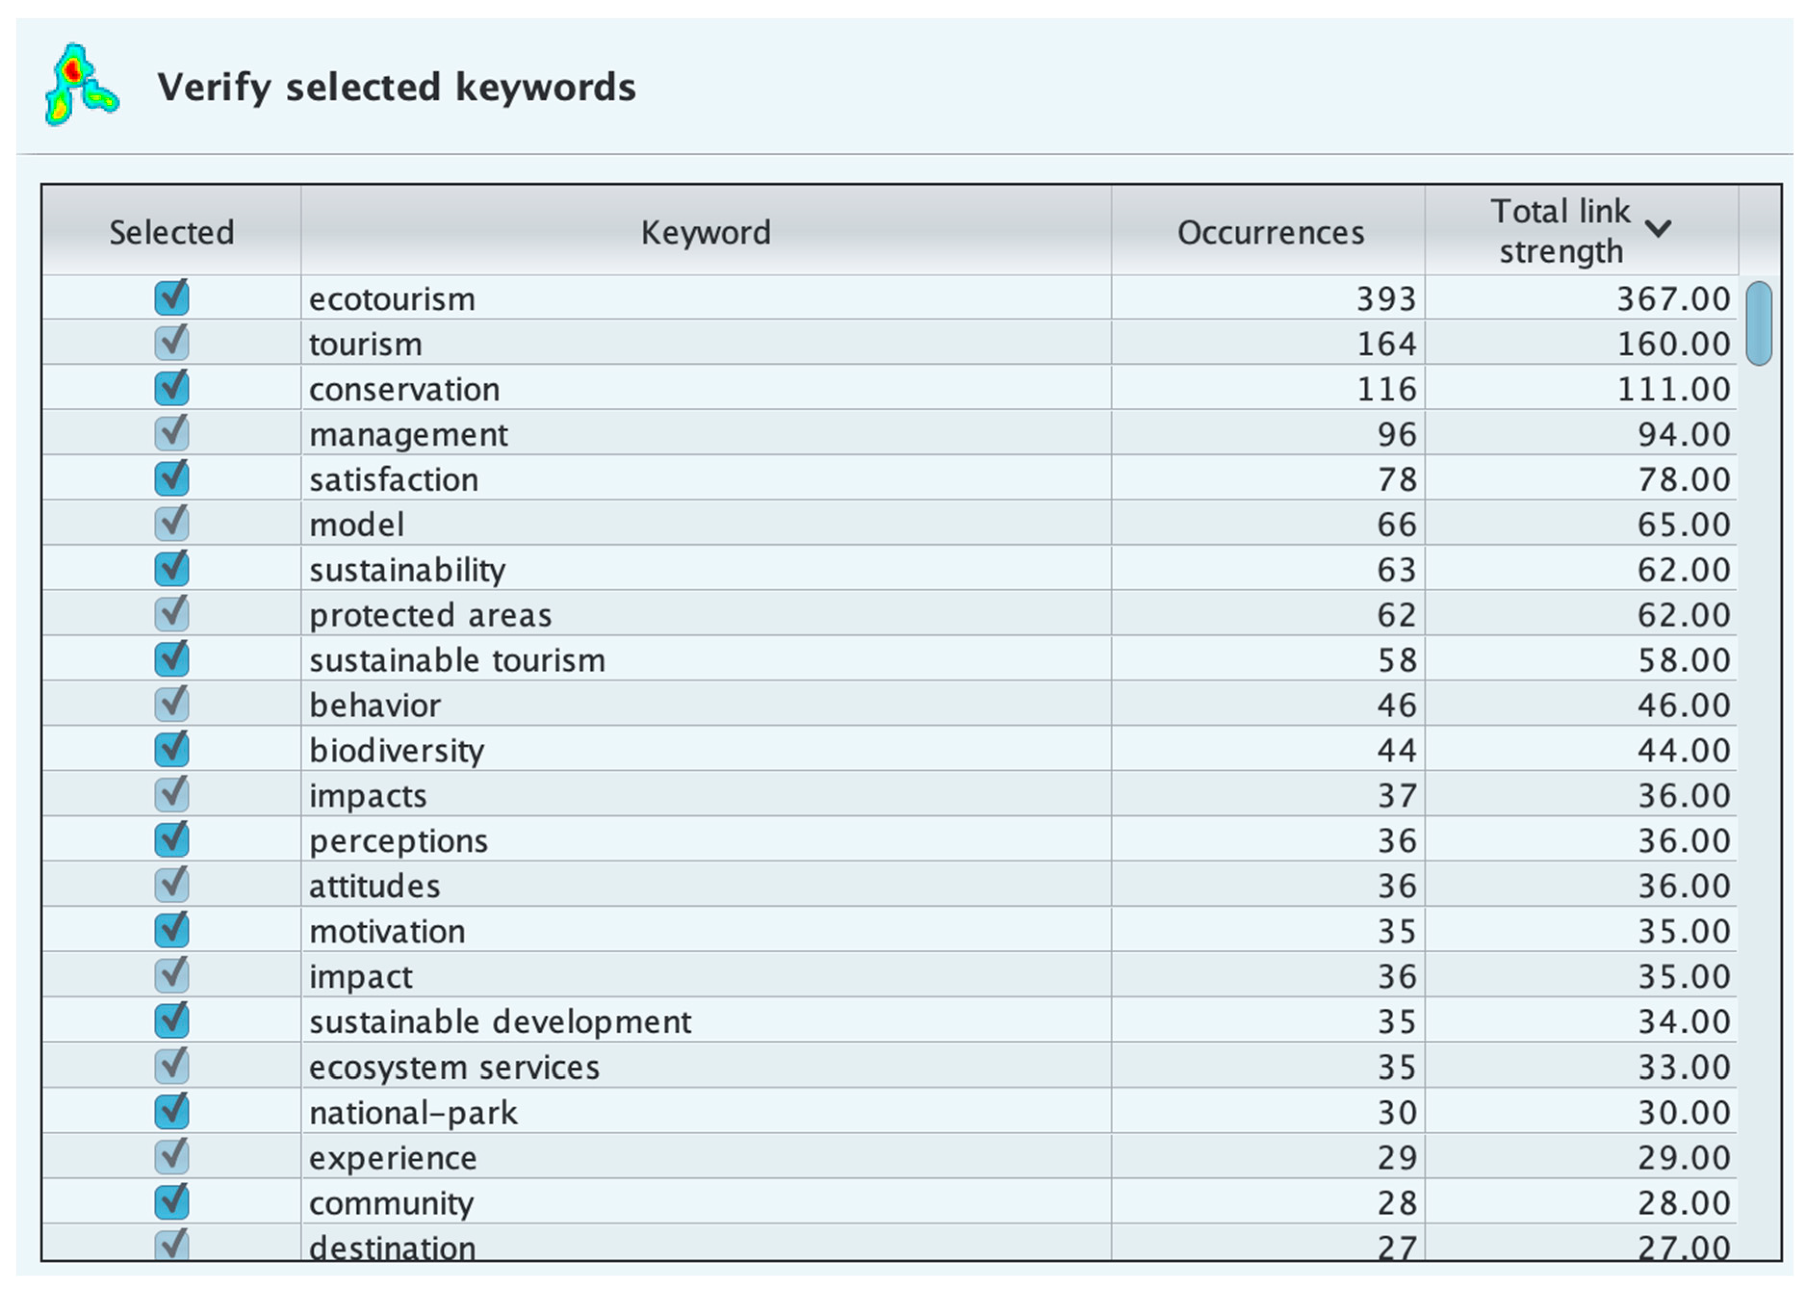Deselect the community keyword checkbox

click(x=171, y=1203)
